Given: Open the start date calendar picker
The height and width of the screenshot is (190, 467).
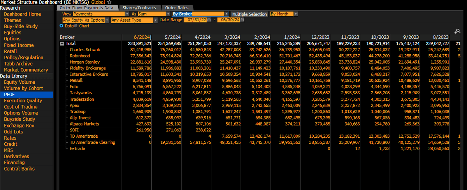Looking at the screenshot, I should tap(209, 20).
